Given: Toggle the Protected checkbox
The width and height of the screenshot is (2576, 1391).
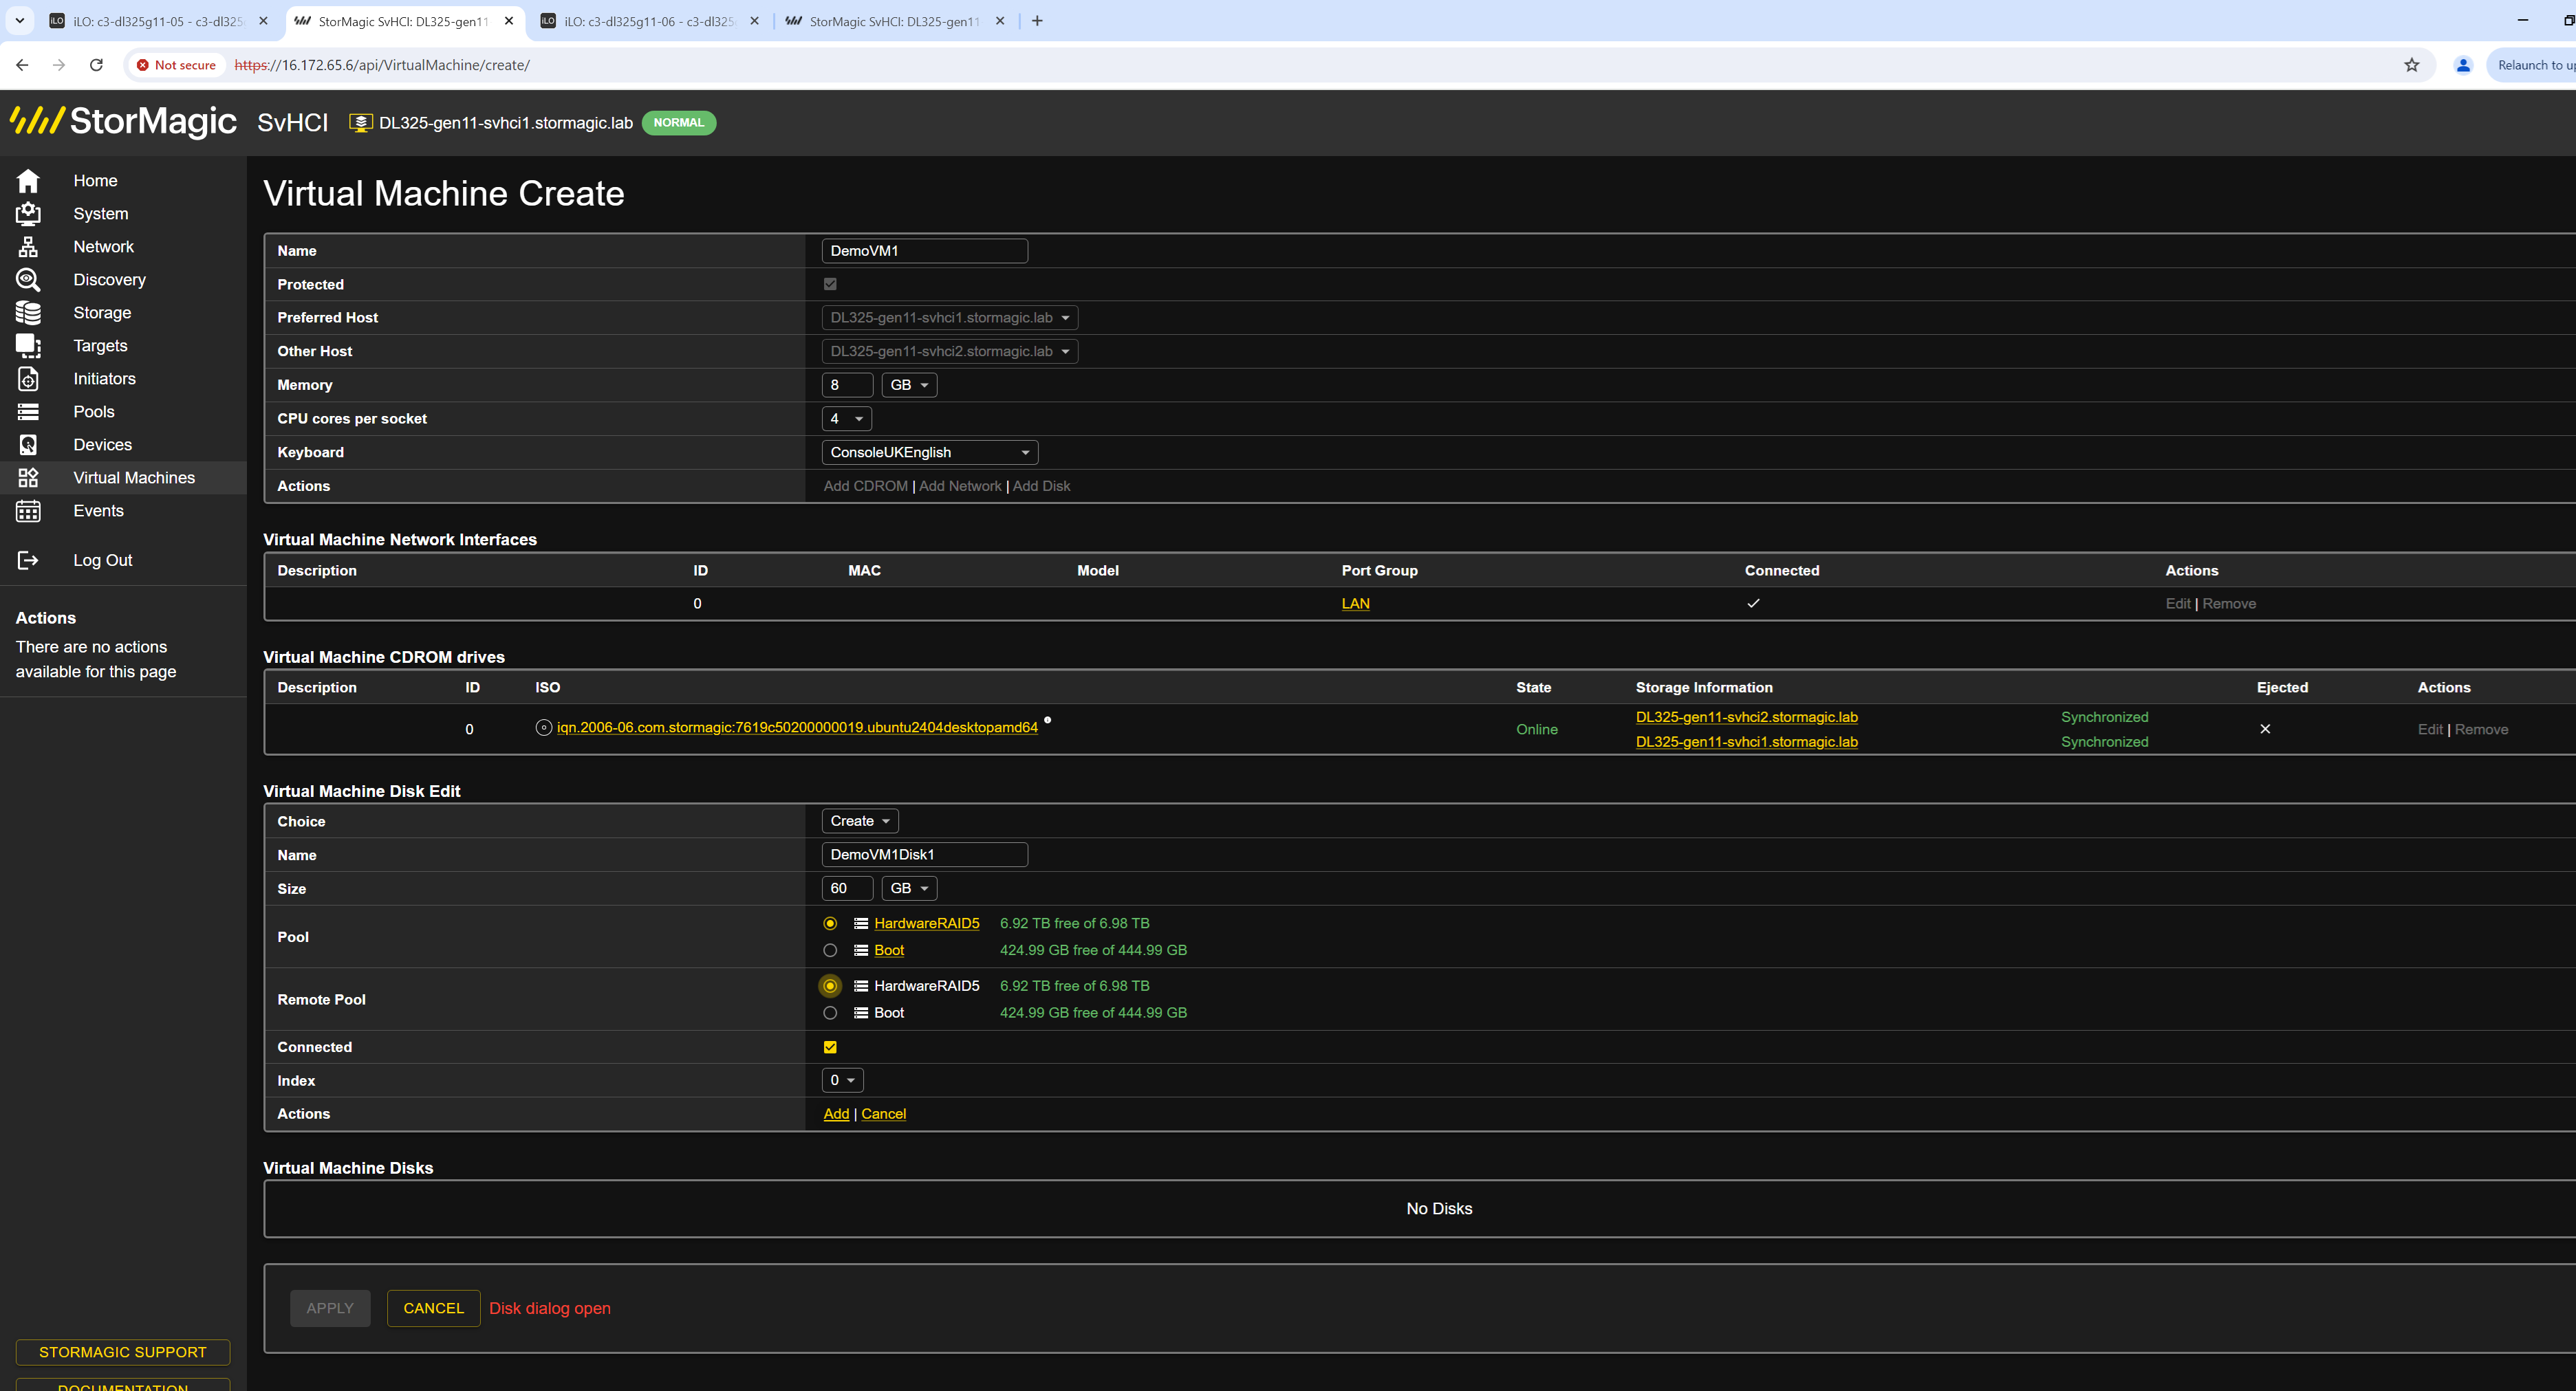Looking at the screenshot, I should click(x=830, y=285).
